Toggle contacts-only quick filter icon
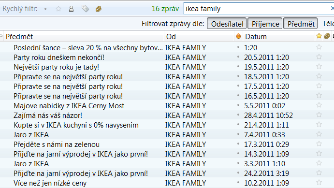This screenshot has width=334, height=188. [71, 9]
